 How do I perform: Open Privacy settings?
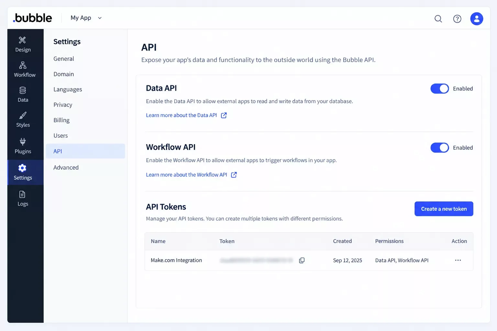63,105
